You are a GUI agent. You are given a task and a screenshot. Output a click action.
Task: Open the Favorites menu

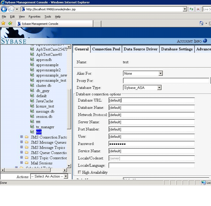pos(34,17)
